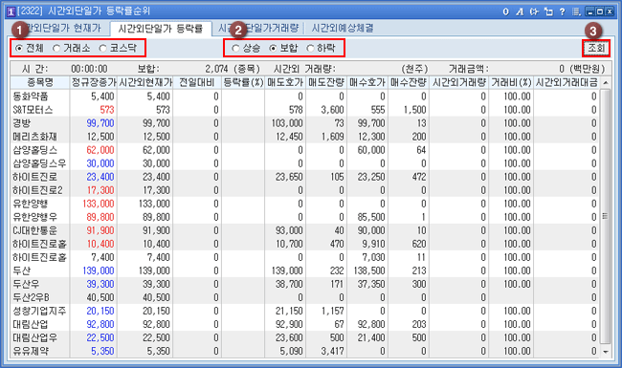Click the 조회 search button
The height and width of the screenshot is (368, 622).
pos(596,49)
